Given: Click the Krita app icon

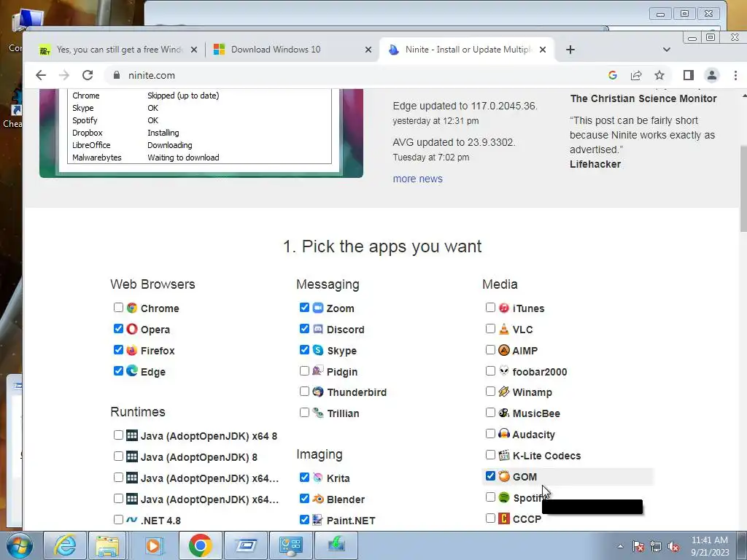Looking at the screenshot, I should [x=318, y=478].
